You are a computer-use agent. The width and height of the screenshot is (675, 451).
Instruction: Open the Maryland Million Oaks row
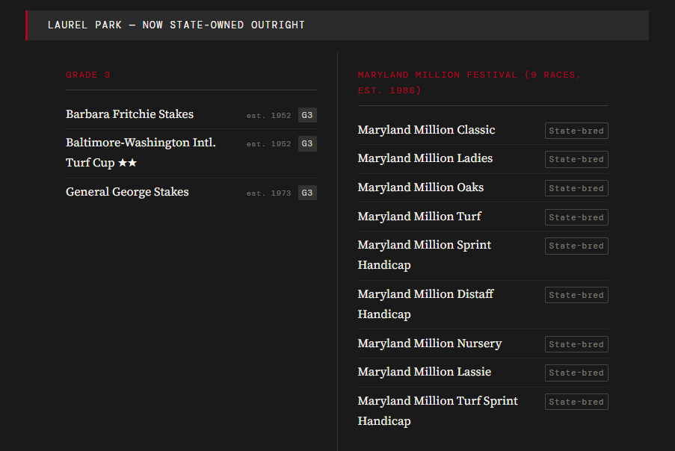click(x=483, y=188)
